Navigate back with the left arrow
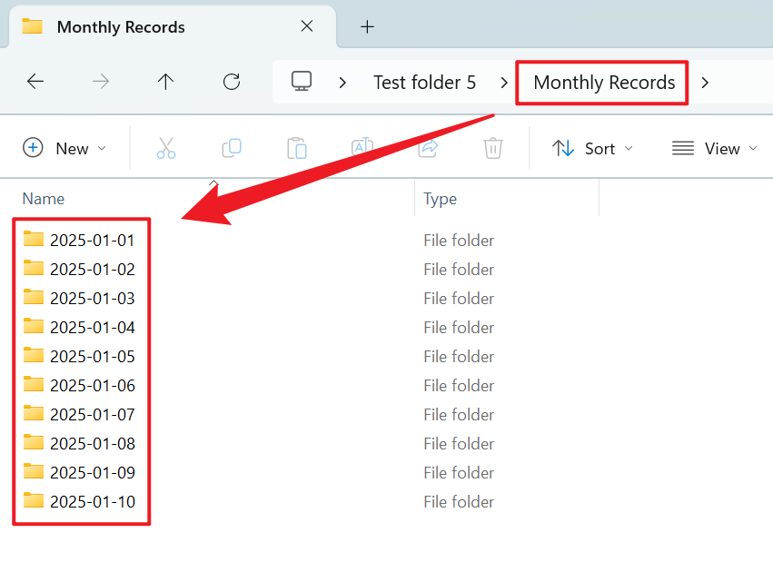 35,82
